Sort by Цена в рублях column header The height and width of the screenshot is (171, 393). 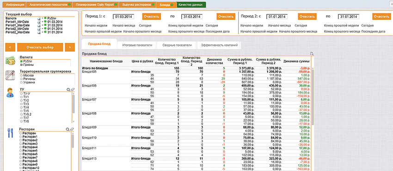(142, 61)
